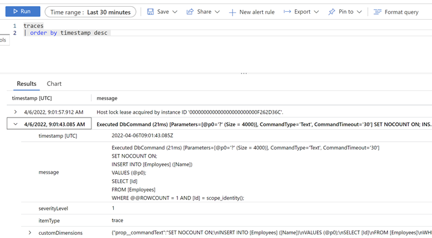Click the FROM [Employees] line
Image resolution: width=432 pixels, height=238 pixels.
(x=133, y=190)
